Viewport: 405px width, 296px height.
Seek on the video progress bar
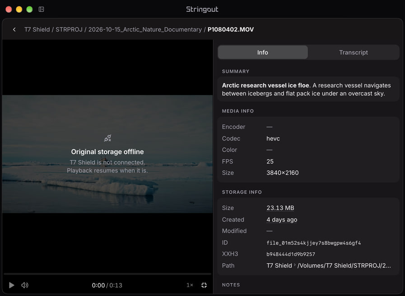pyautogui.click(x=107, y=274)
